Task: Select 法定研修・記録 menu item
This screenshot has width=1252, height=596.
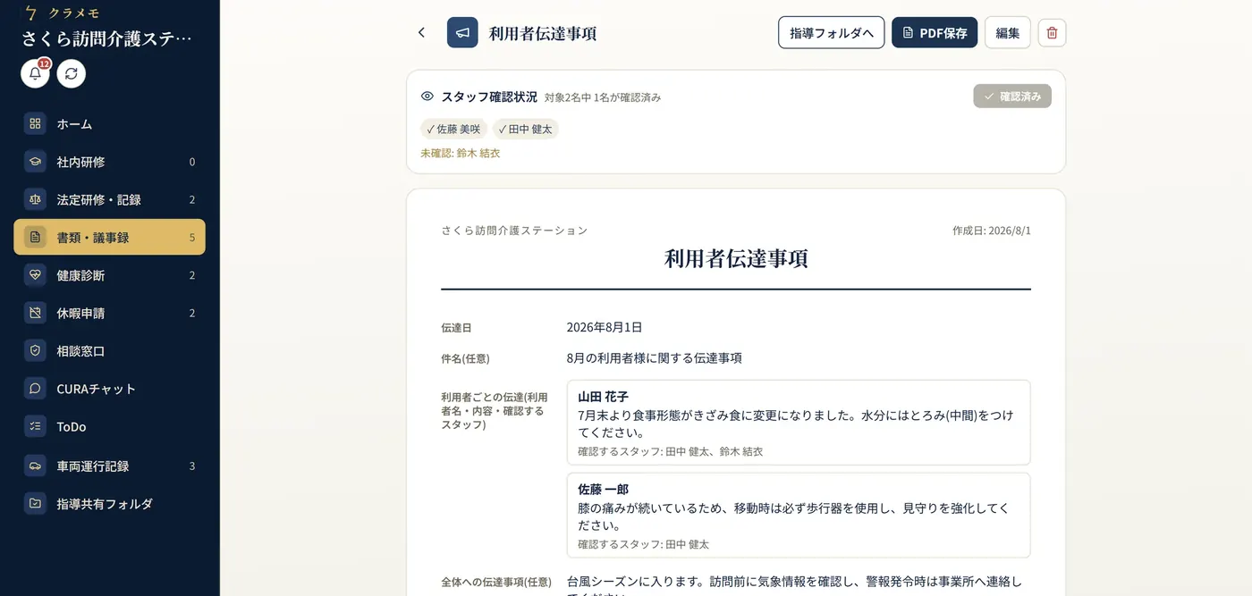Action: coord(109,199)
